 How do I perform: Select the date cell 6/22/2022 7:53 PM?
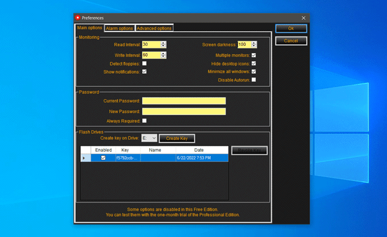coord(202,158)
